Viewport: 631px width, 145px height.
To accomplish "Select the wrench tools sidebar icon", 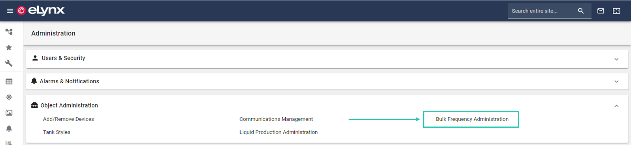I will [9, 63].
